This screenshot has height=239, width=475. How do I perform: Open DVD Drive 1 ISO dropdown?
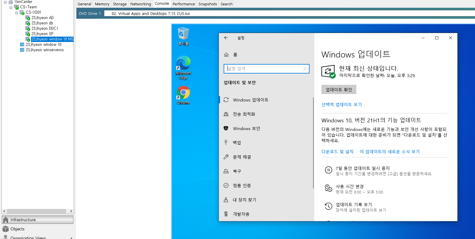pyautogui.click(x=289, y=13)
